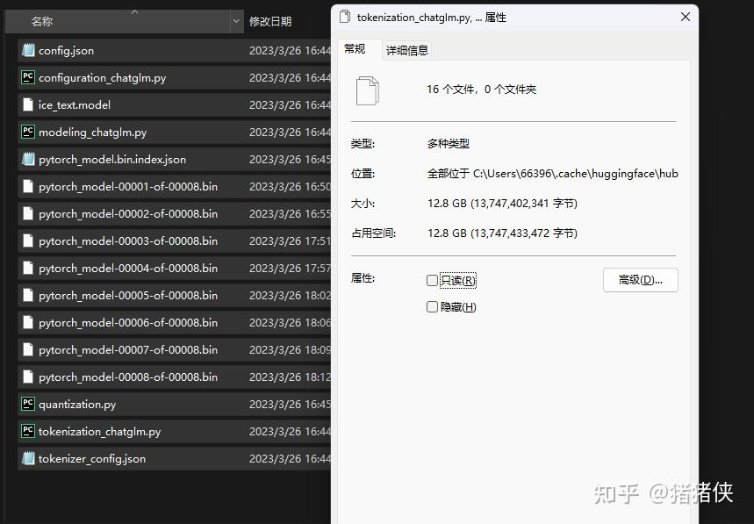The width and height of the screenshot is (754, 524).
Task: Select the configuration_chatglm.py Python file icon
Action: tap(29, 77)
